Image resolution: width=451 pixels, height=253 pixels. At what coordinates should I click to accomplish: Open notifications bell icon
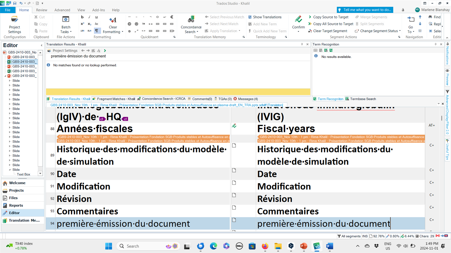tap(403, 10)
